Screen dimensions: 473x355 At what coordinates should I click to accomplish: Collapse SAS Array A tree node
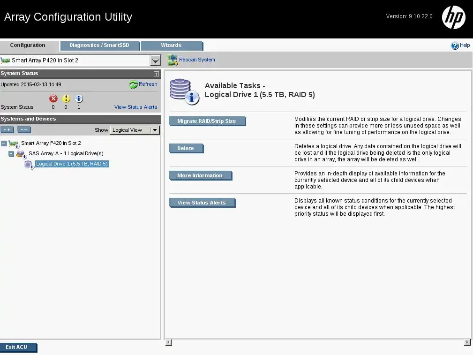tap(11, 154)
